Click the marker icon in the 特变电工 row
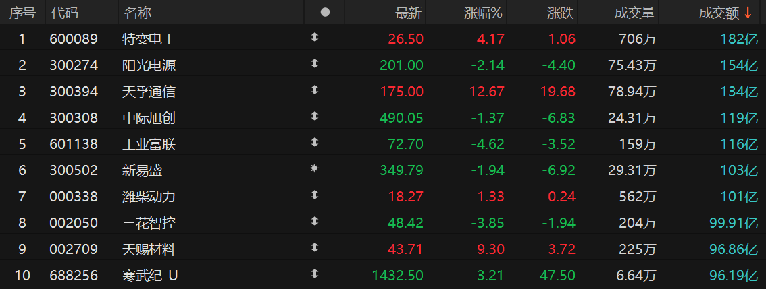 coord(314,38)
